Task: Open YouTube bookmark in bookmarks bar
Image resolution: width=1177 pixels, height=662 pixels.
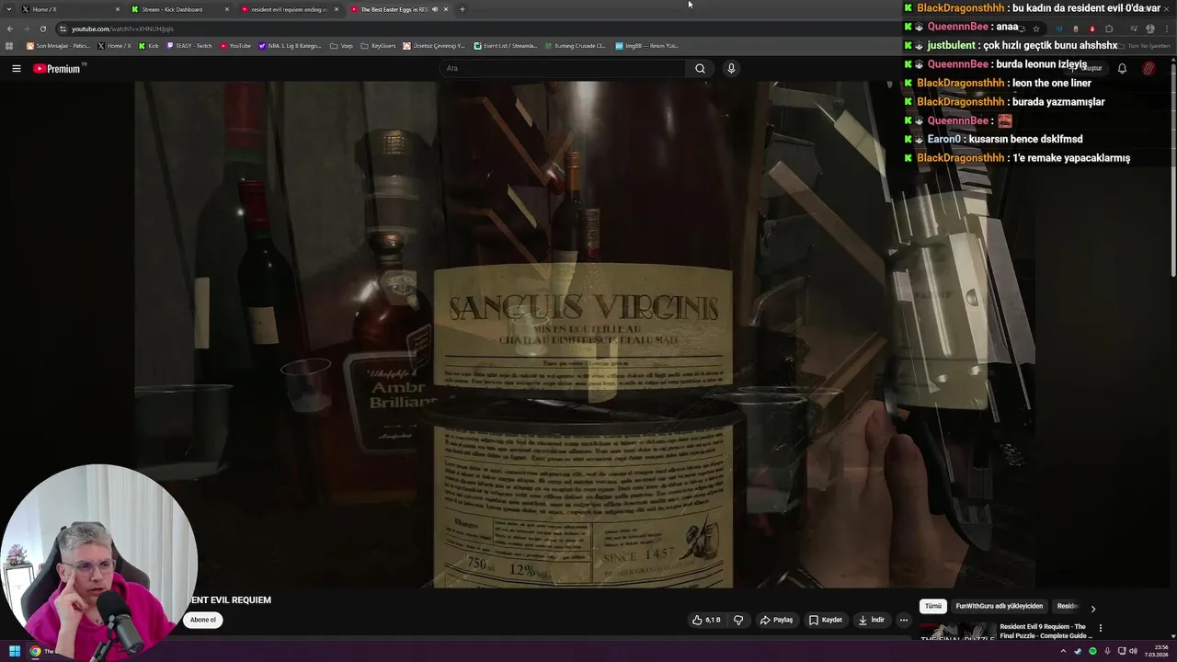Action: tap(235, 45)
